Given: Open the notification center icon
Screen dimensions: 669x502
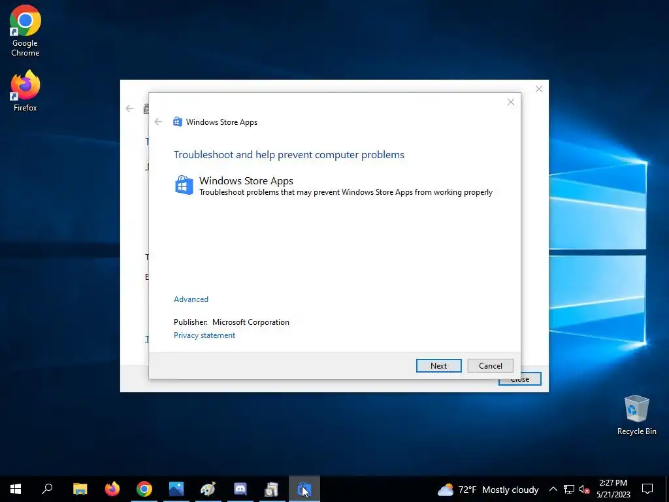Looking at the screenshot, I should (x=647, y=489).
